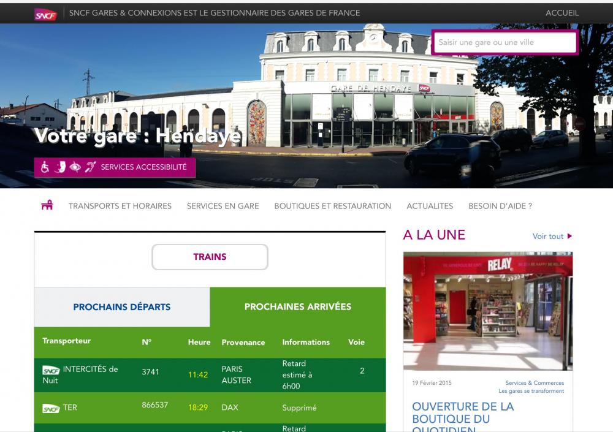Click the Transporteur column header
This screenshot has width=613, height=432.
[66, 341]
